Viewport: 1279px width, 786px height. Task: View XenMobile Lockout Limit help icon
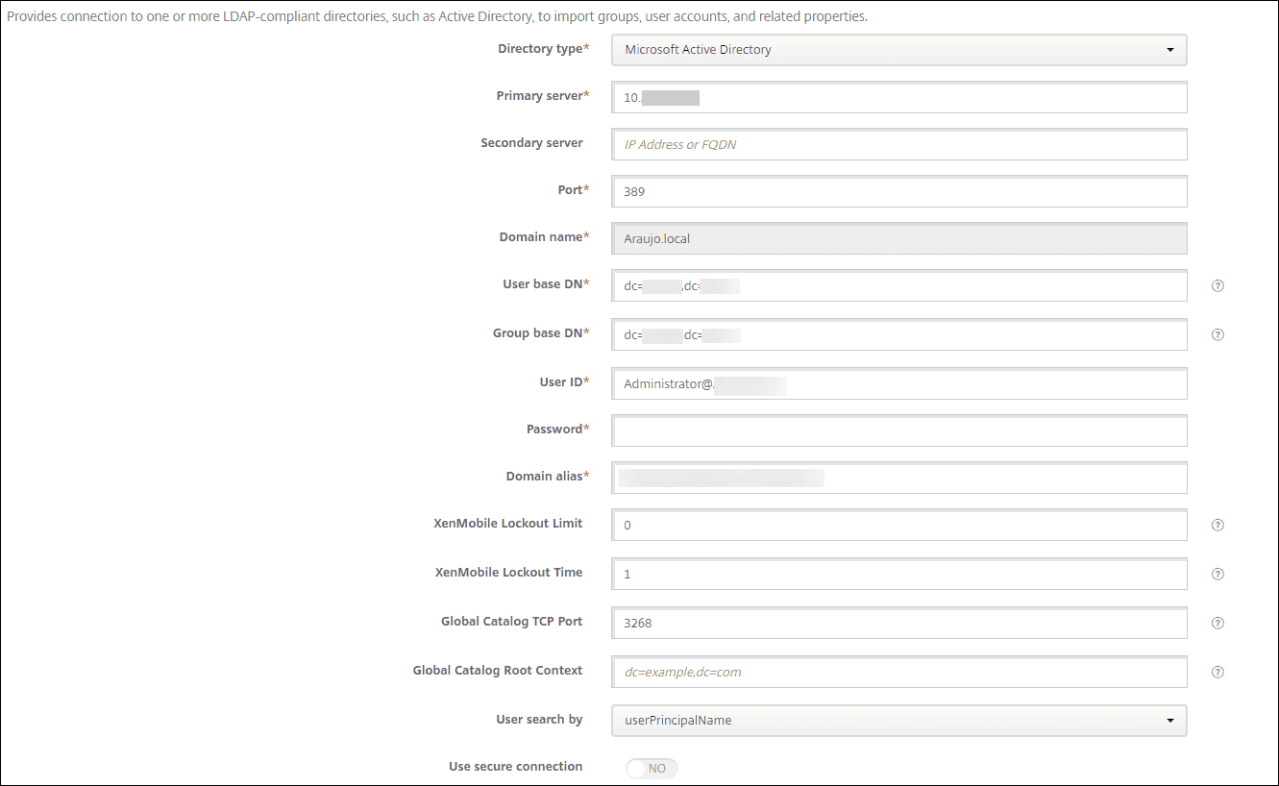pos(1218,525)
